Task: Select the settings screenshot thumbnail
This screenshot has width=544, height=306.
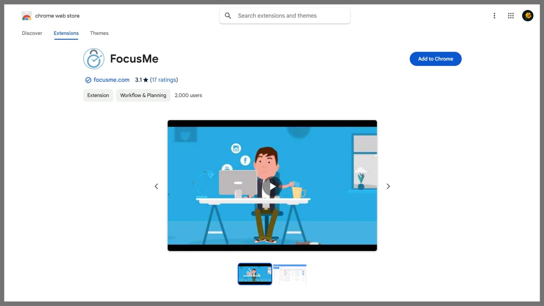Action: pyautogui.click(x=290, y=274)
